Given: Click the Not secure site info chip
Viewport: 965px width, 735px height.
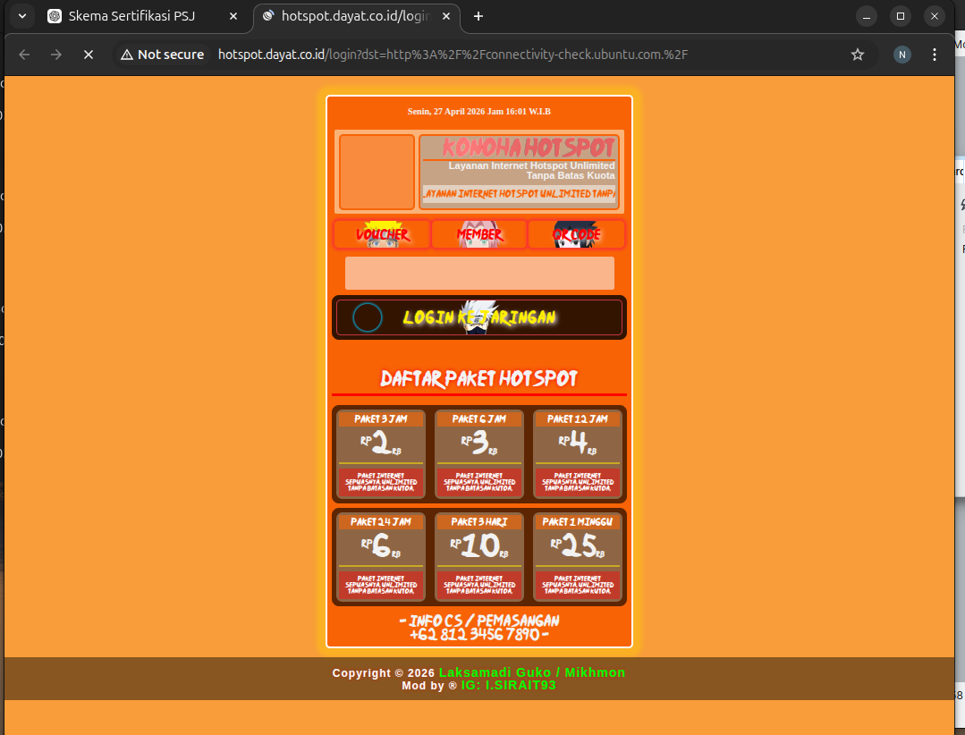Looking at the screenshot, I should [163, 55].
